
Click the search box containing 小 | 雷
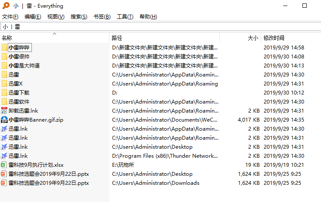click(161, 27)
